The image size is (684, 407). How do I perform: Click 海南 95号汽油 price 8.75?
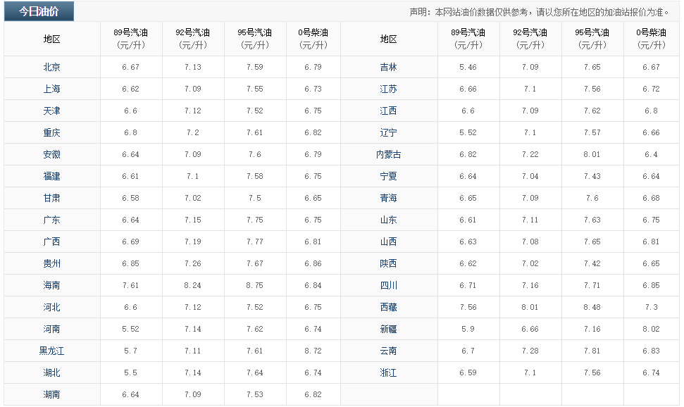pos(255,286)
